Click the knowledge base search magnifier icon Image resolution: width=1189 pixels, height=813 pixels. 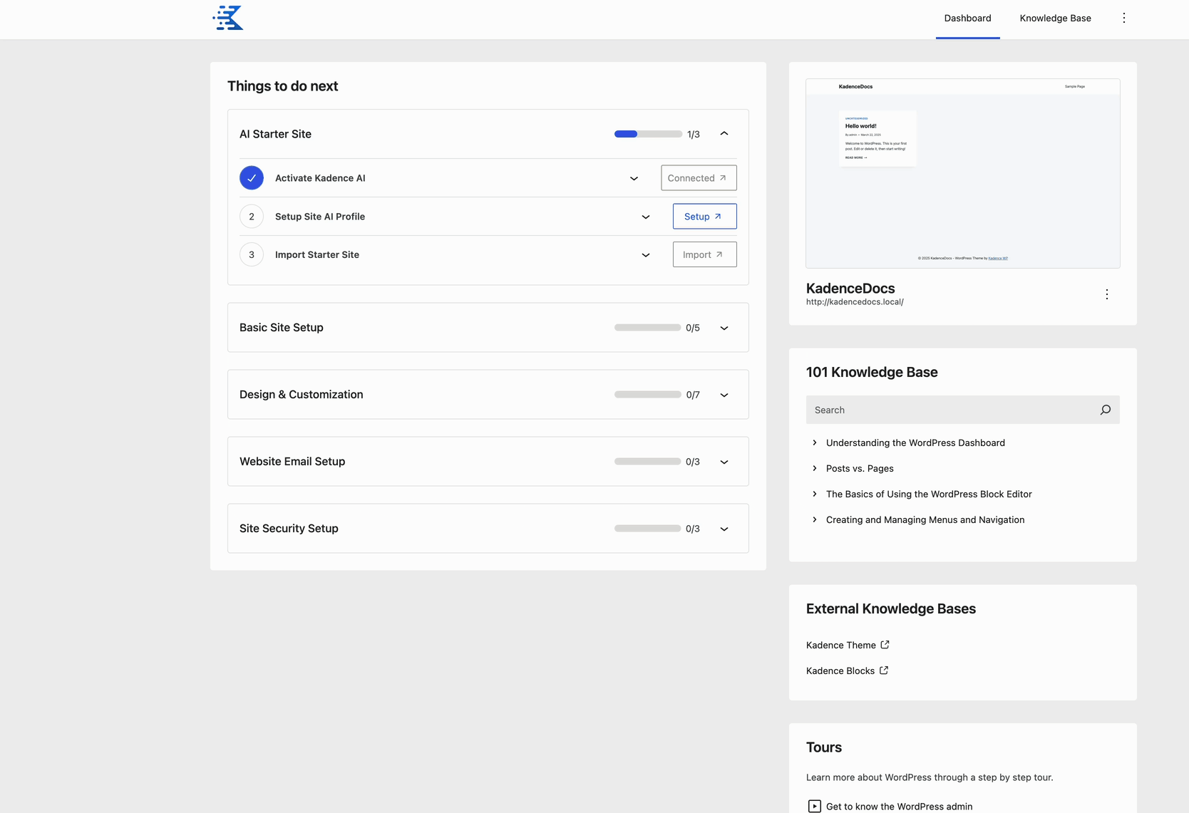click(1106, 410)
